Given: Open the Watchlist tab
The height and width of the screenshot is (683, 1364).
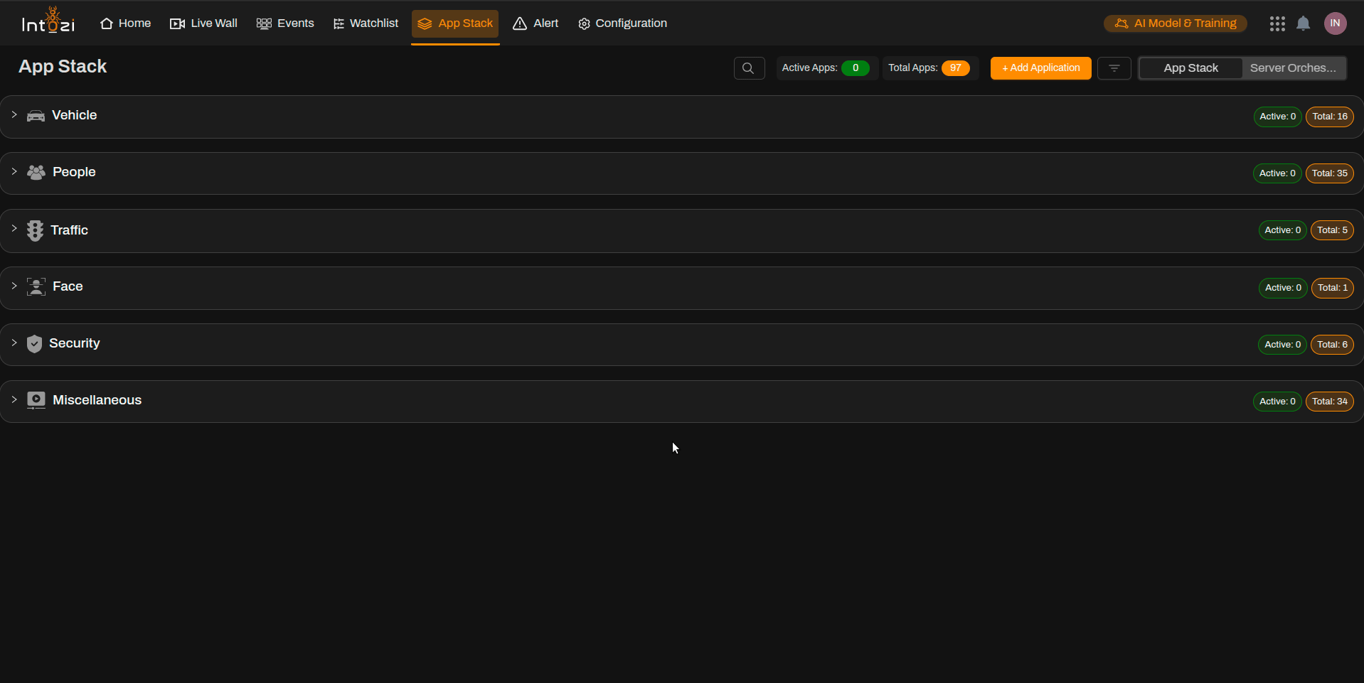Looking at the screenshot, I should tap(366, 23).
